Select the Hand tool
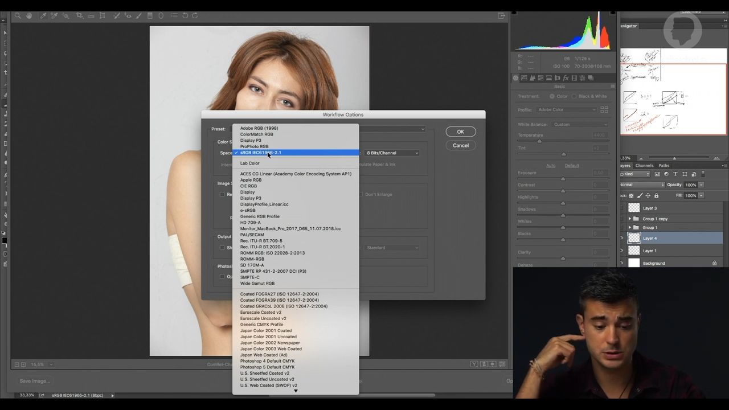The image size is (729, 410). tap(30, 15)
